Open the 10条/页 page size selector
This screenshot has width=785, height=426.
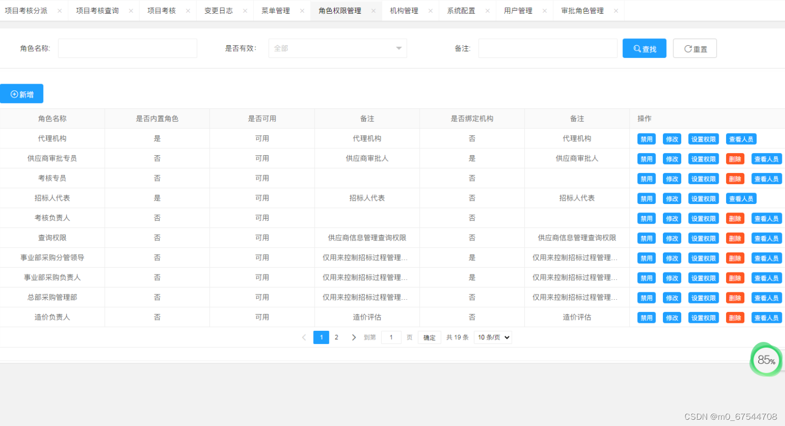(492, 337)
